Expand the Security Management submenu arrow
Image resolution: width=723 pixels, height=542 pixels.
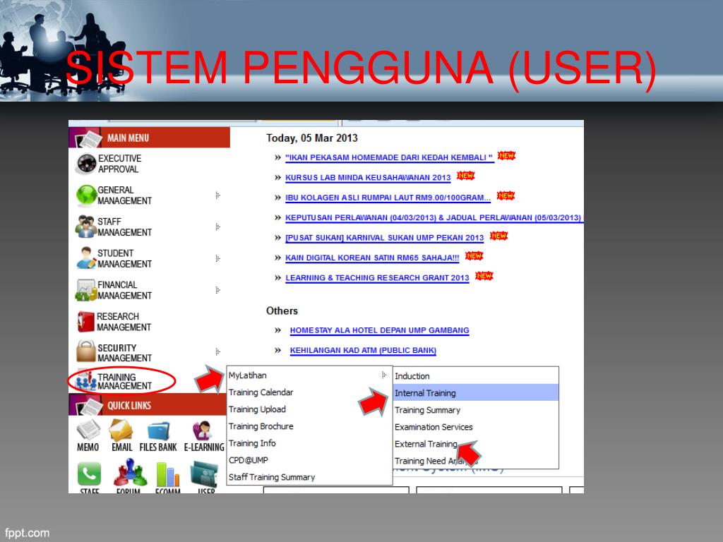click(x=217, y=352)
